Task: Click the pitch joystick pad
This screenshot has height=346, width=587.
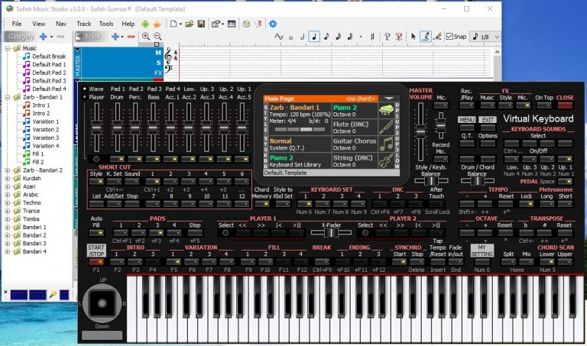Action: tap(102, 303)
